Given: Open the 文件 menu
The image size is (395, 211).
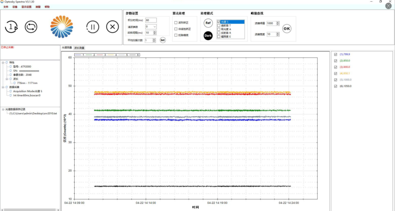Looking at the screenshot, I should [6, 7].
